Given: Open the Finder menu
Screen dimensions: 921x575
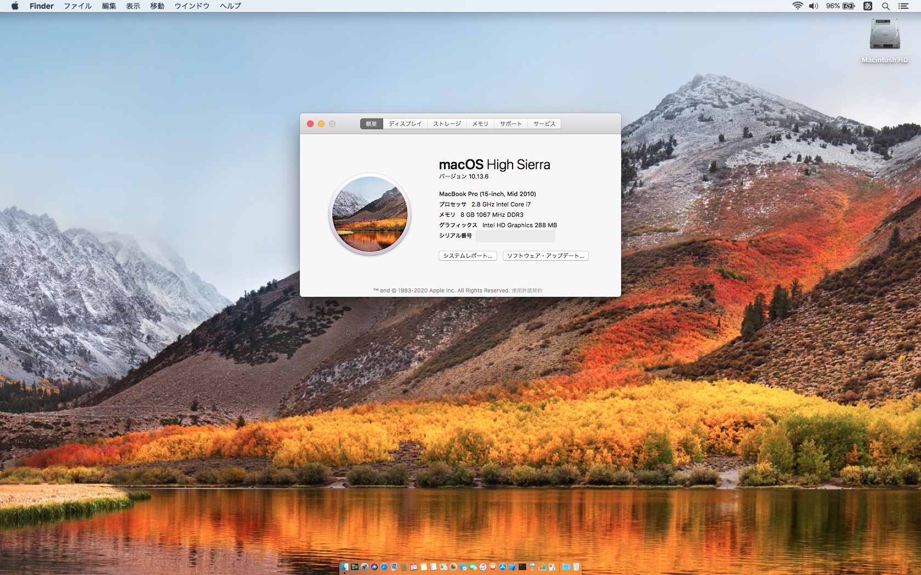Looking at the screenshot, I should click(x=42, y=6).
